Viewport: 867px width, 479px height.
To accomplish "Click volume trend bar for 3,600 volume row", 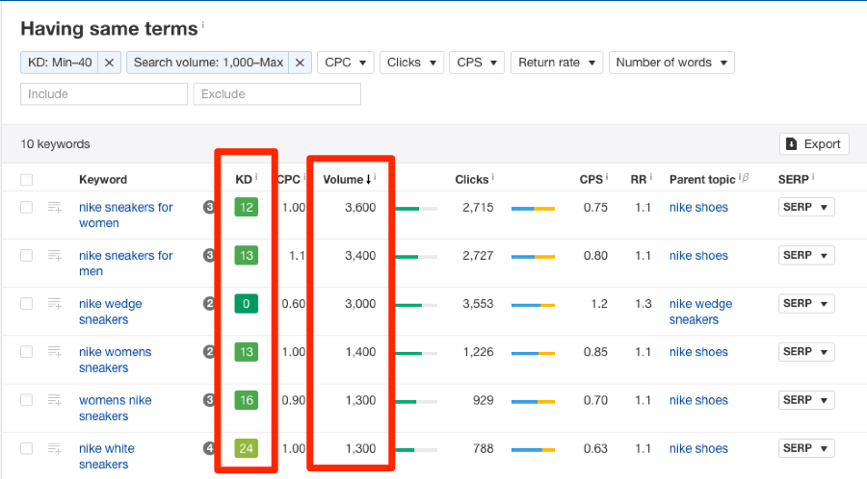I will point(415,208).
